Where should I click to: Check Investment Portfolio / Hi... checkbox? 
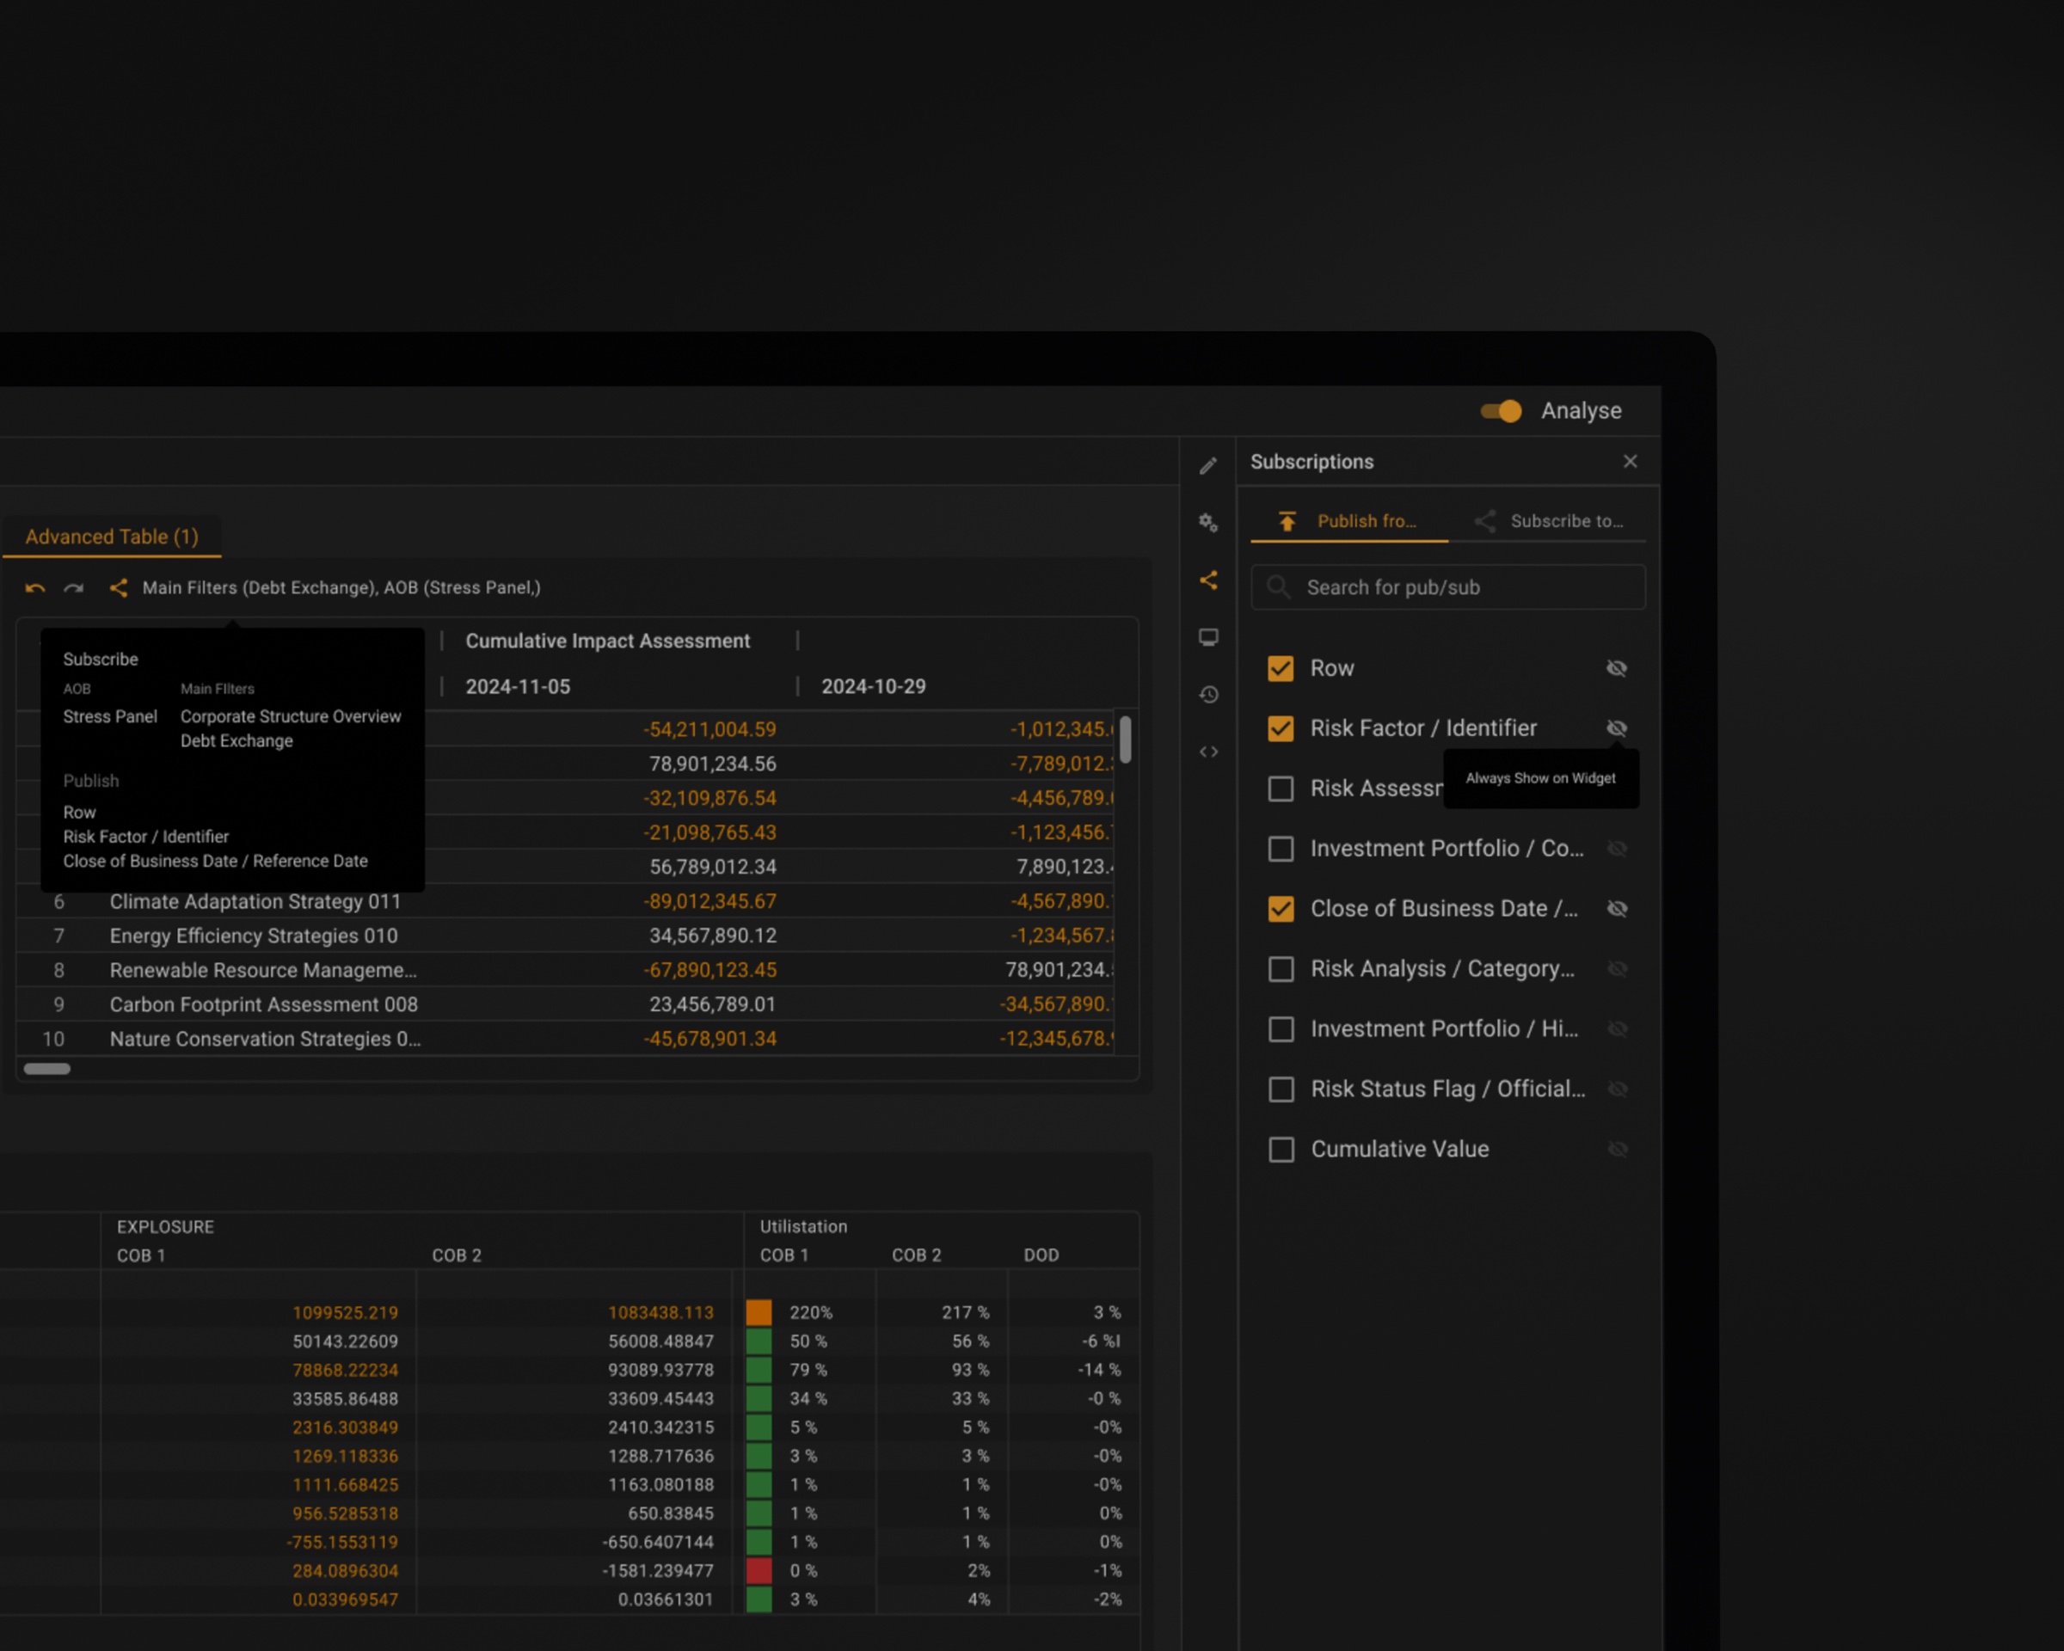tap(1280, 1029)
